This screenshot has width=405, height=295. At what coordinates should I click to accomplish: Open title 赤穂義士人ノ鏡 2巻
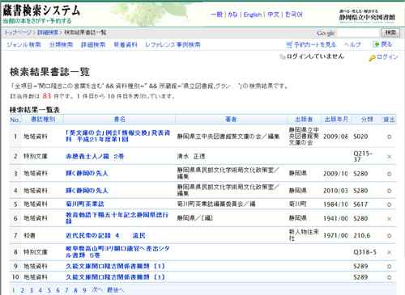tap(95, 156)
